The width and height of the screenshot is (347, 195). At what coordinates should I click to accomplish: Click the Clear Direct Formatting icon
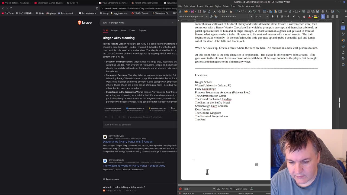(304, 17)
